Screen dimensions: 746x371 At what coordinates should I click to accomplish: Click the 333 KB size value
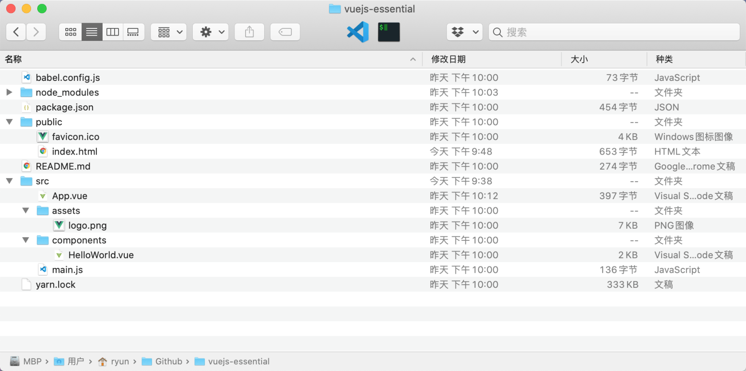pyautogui.click(x=623, y=284)
